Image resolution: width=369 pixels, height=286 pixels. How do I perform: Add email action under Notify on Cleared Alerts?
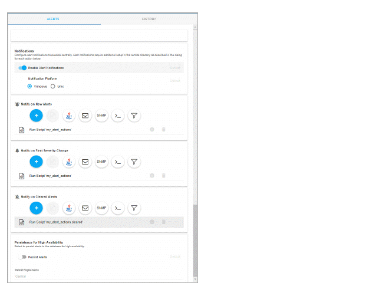click(x=85, y=208)
